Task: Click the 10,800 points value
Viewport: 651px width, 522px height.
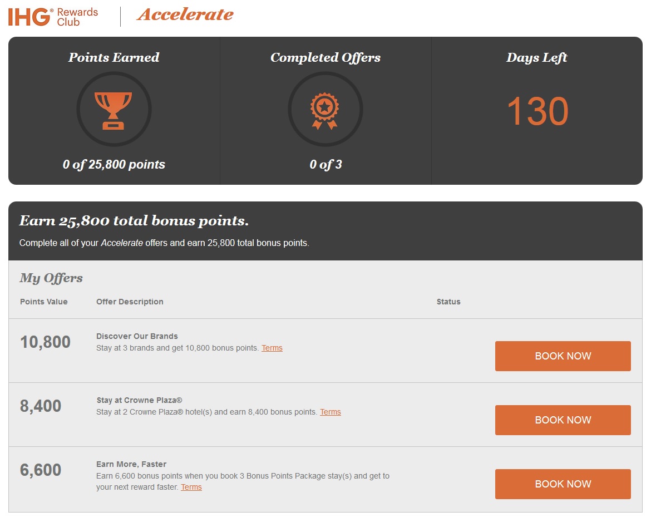Action: pos(45,342)
